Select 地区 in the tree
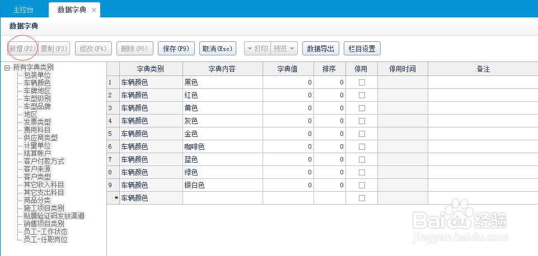This screenshot has width=538, height=256. pyautogui.click(x=30, y=114)
